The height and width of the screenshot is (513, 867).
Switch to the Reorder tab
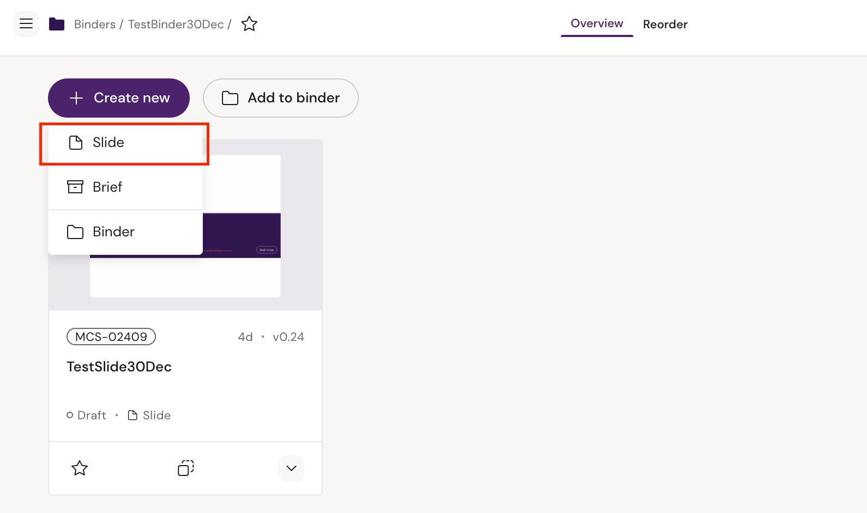coord(665,25)
